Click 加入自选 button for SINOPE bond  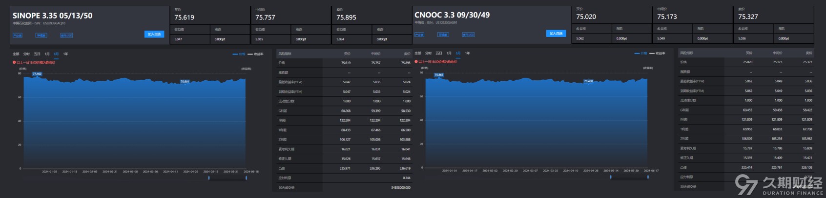(x=154, y=34)
